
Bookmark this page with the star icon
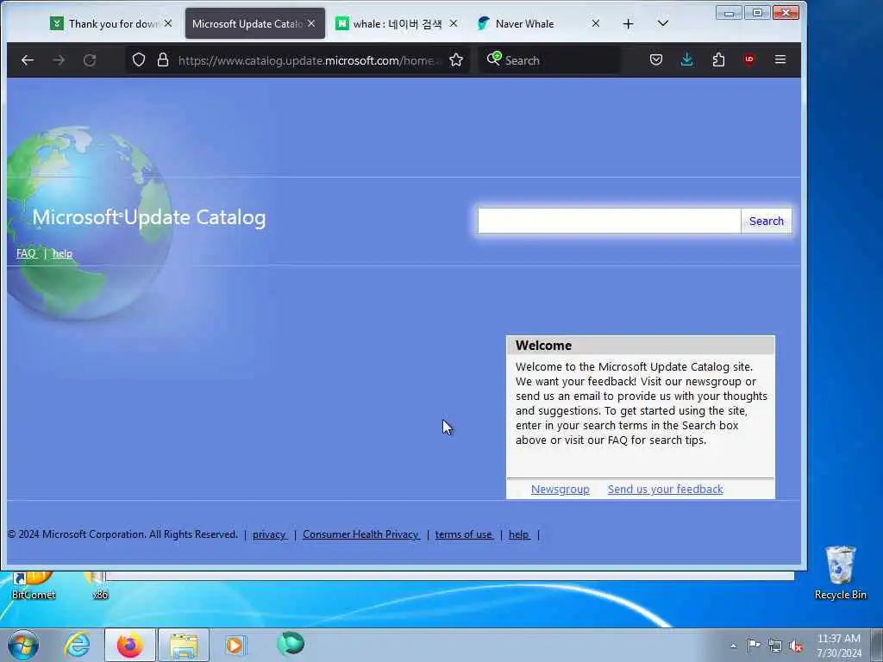(456, 59)
